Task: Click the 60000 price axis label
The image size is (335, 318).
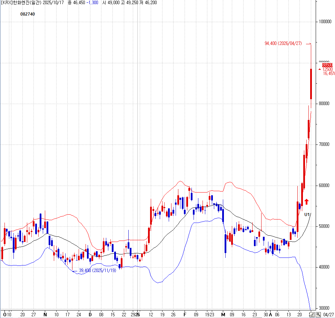Action: [x=324, y=186]
